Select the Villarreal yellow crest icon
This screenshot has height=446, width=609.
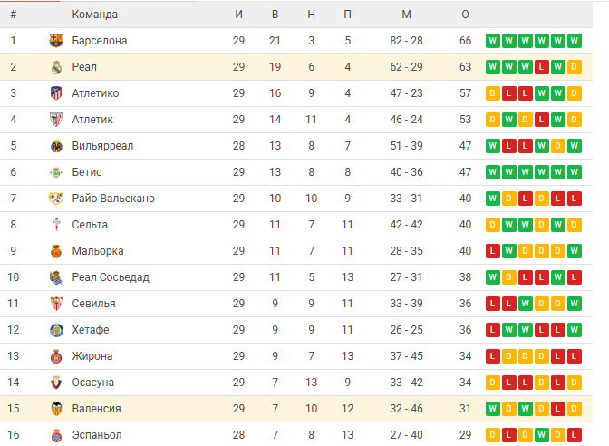click(56, 146)
